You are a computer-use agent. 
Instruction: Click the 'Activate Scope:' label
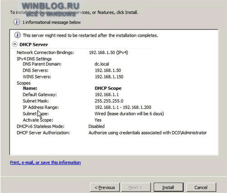[38, 120]
